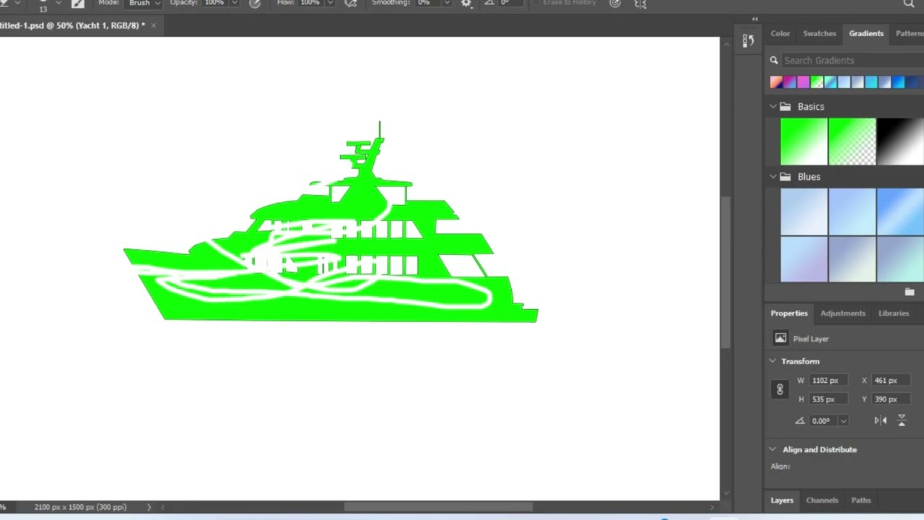Collapse the Blues gradient group
This screenshot has height=520, width=924.
tap(772, 176)
